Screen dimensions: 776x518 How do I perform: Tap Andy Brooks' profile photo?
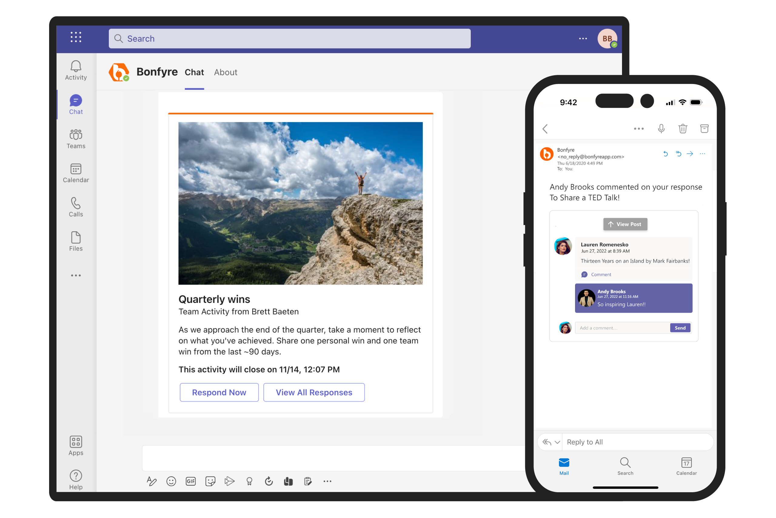coord(586,298)
